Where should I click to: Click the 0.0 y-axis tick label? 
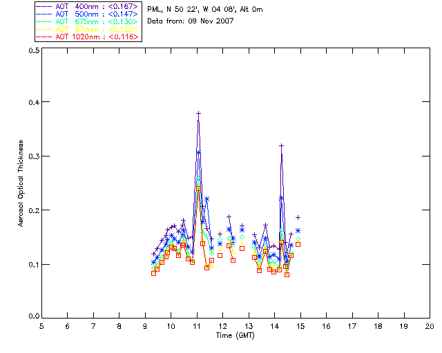click(34, 316)
